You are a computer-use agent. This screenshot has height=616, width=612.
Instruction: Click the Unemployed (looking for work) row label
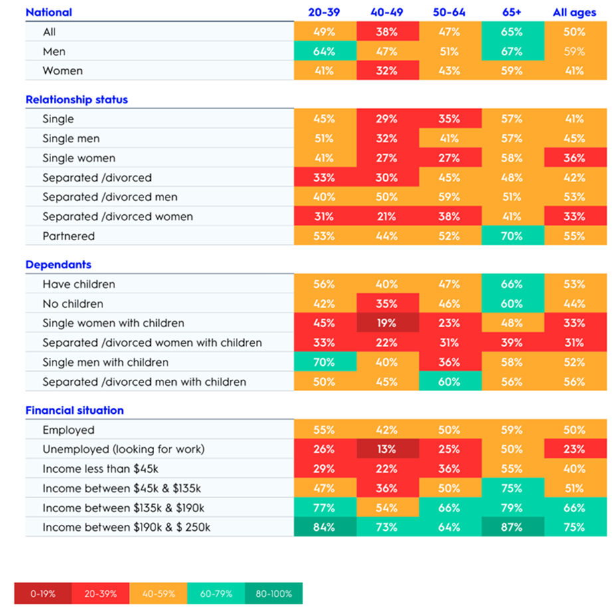[x=123, y=450]
